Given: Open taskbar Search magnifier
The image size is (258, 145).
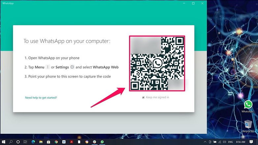Looking at the screenshot, I should point(11,142).
